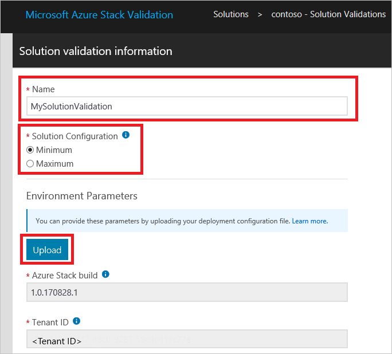Click the Solution Configuration info icon
The width and height of the screenshot is (392, 354).
tap(126, 135)
